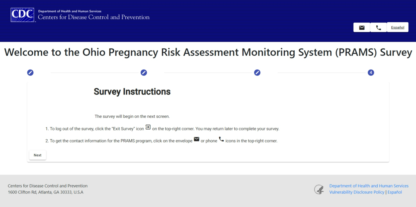The height and width of the screenshot is (207, 416).
Task: Click the HHS eagle logo in footer
Action: (319, 189)
